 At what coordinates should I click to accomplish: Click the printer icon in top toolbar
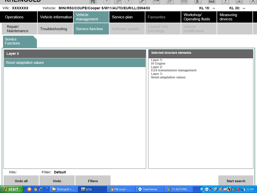click(x=212, y=2)
